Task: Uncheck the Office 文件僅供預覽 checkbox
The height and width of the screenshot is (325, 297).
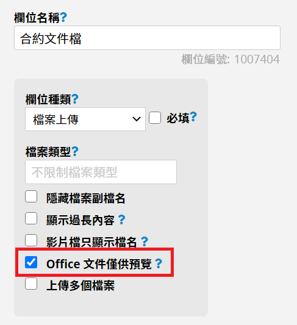Action: click(x=31, y=262)
